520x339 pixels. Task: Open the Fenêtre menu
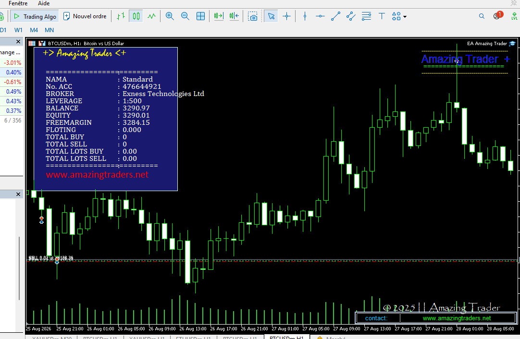pyautogui.click(x=18, y=3)
